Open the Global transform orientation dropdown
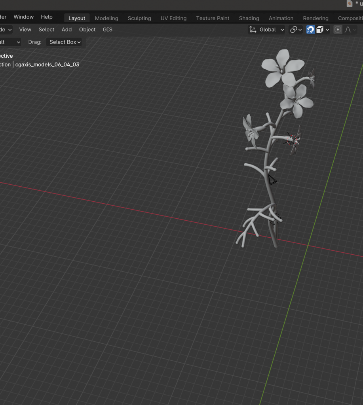 click(266, 29)
